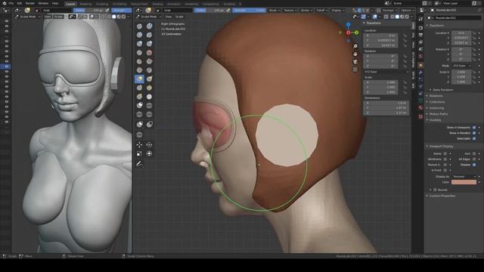Screen dimensions: 484x272
Task: Select the Draw sculpt brush
Action: (x=139, y=26)
